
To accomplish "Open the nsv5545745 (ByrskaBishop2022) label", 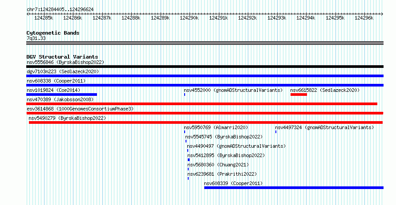I will coord(224,137).
